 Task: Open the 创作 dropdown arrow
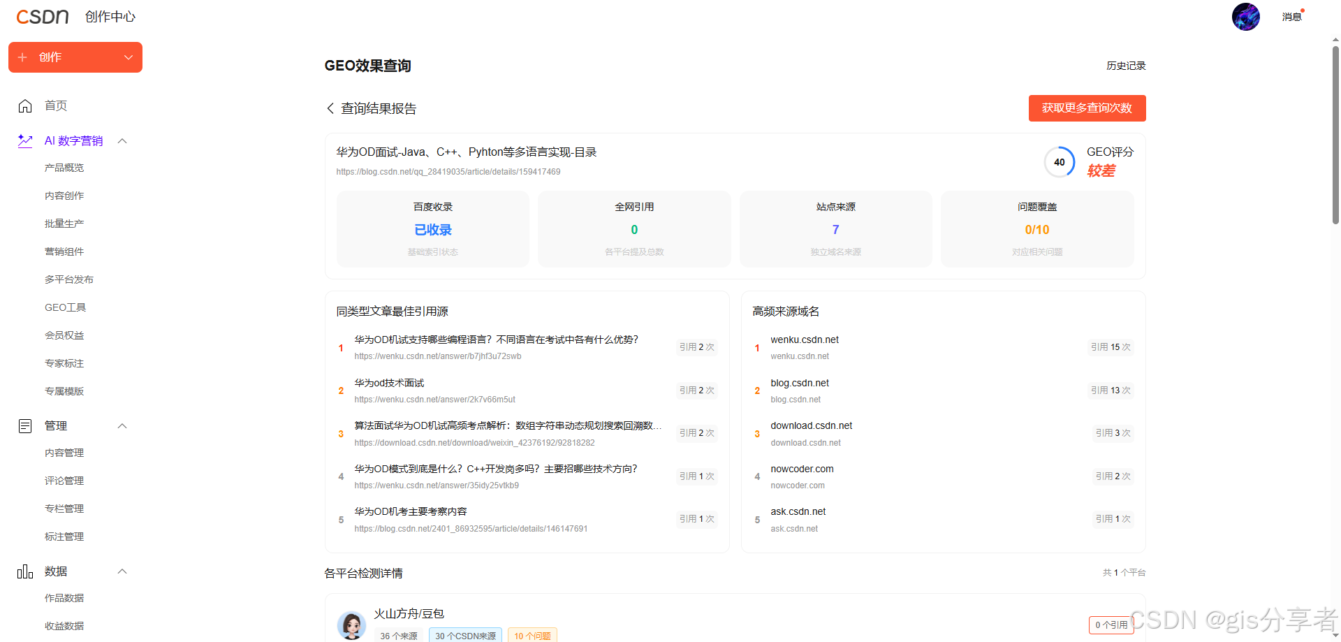(x=129, y=57)
